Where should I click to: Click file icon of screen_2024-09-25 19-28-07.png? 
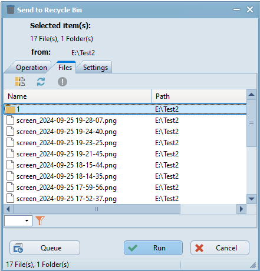pyautogui.click(x=10, y=120)
